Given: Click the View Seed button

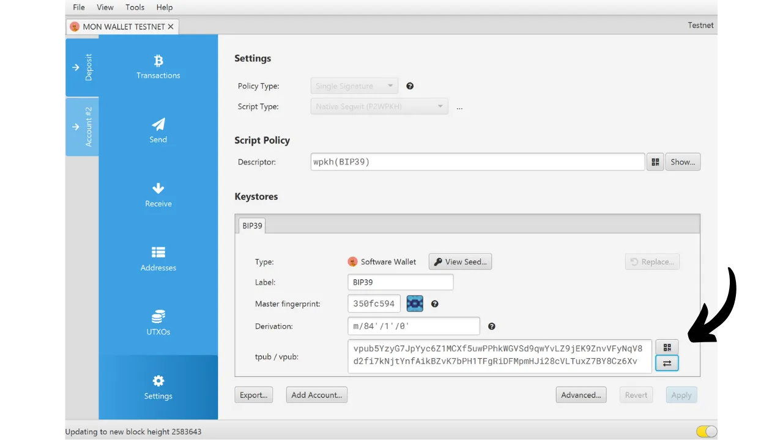Looking at the screenshot, I should (460, 262).
